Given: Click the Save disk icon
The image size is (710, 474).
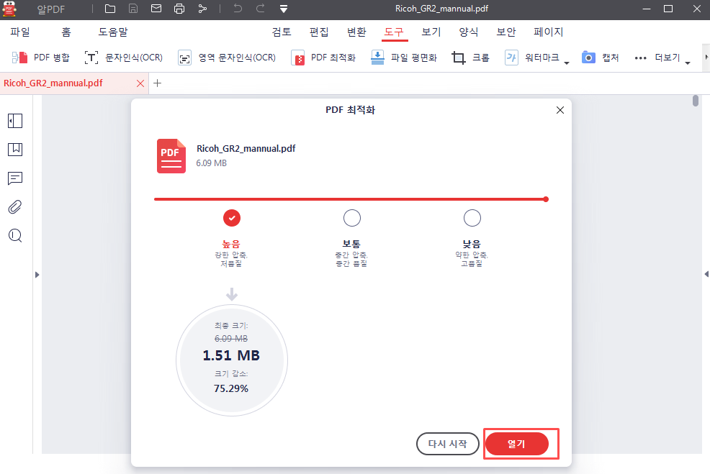Looking at the screenshot, I should 133,9.
